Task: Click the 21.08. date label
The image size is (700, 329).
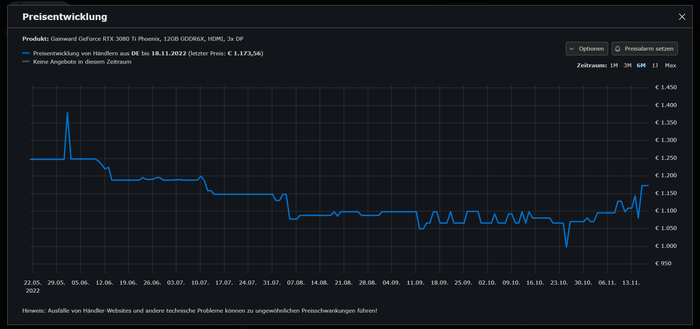Action: (344, 283)
